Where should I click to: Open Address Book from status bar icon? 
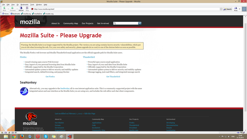coord(13,133)
